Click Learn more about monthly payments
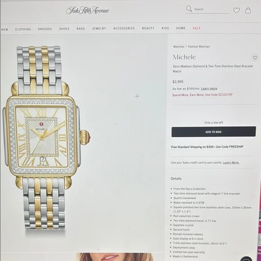The image size is (261, 261). 209,88
